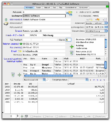
Task: Click the documents icon in the bottom bar
Action: (26, 116)
